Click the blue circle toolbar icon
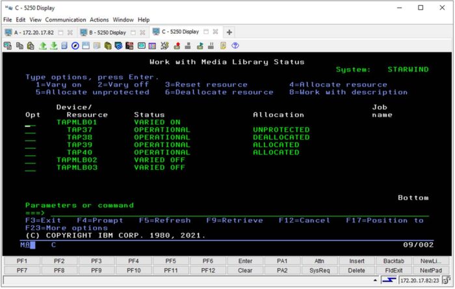This screenshot has width=455, height=289. [75, 46]
